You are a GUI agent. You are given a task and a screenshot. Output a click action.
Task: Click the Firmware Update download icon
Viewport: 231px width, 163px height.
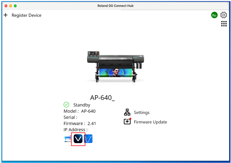click(x=127, y=121)
